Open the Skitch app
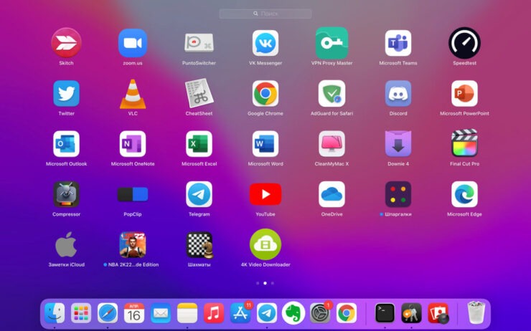This screenshot has height=331, width=531. click(x=66, y=42)
